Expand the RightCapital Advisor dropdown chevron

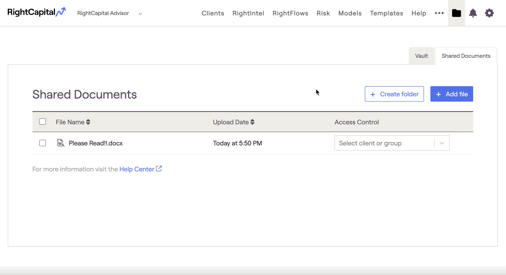[140, 14]
